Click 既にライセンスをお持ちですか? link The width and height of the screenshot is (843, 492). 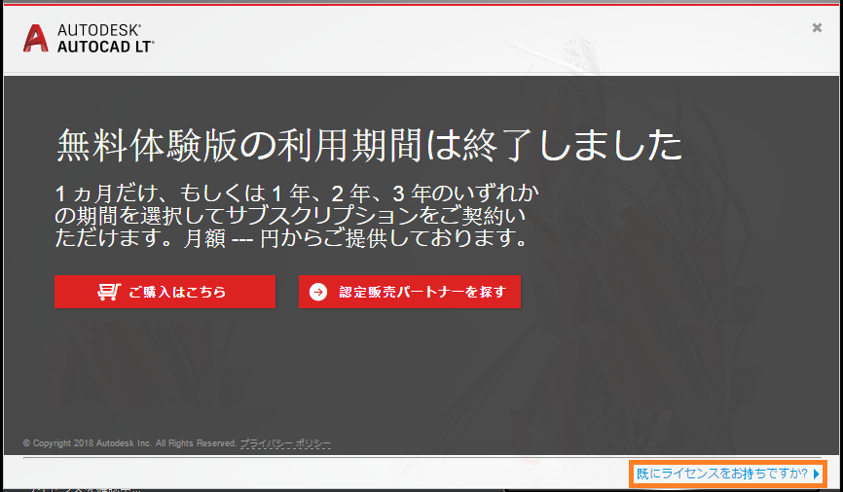tap(727, 474)
